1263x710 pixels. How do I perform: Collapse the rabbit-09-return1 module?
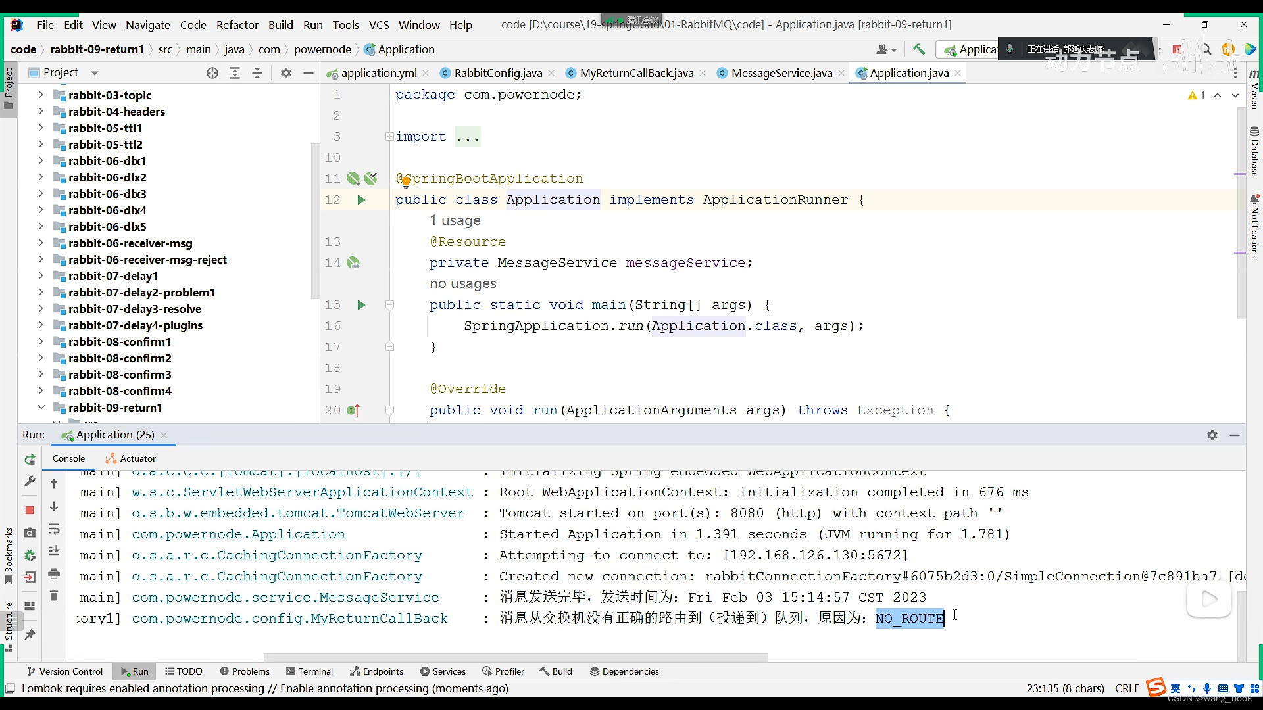(x=41, y=408)
